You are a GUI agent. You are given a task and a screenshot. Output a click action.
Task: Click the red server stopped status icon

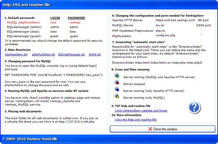click(x=117, y=82)
